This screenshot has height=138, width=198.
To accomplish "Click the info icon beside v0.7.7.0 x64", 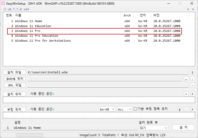I will coord(5,9).
